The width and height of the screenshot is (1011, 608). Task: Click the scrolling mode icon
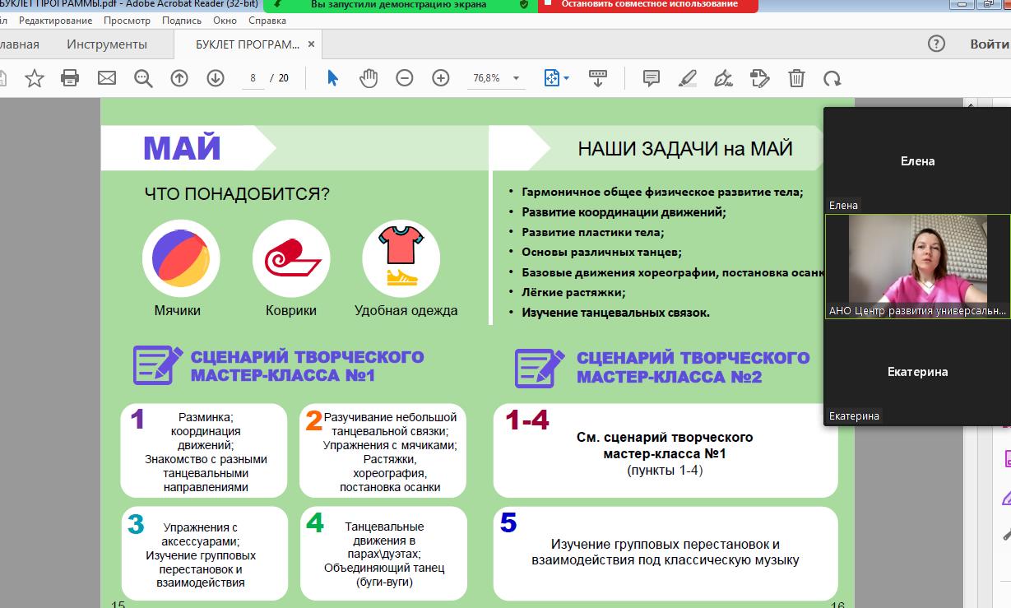598,78
